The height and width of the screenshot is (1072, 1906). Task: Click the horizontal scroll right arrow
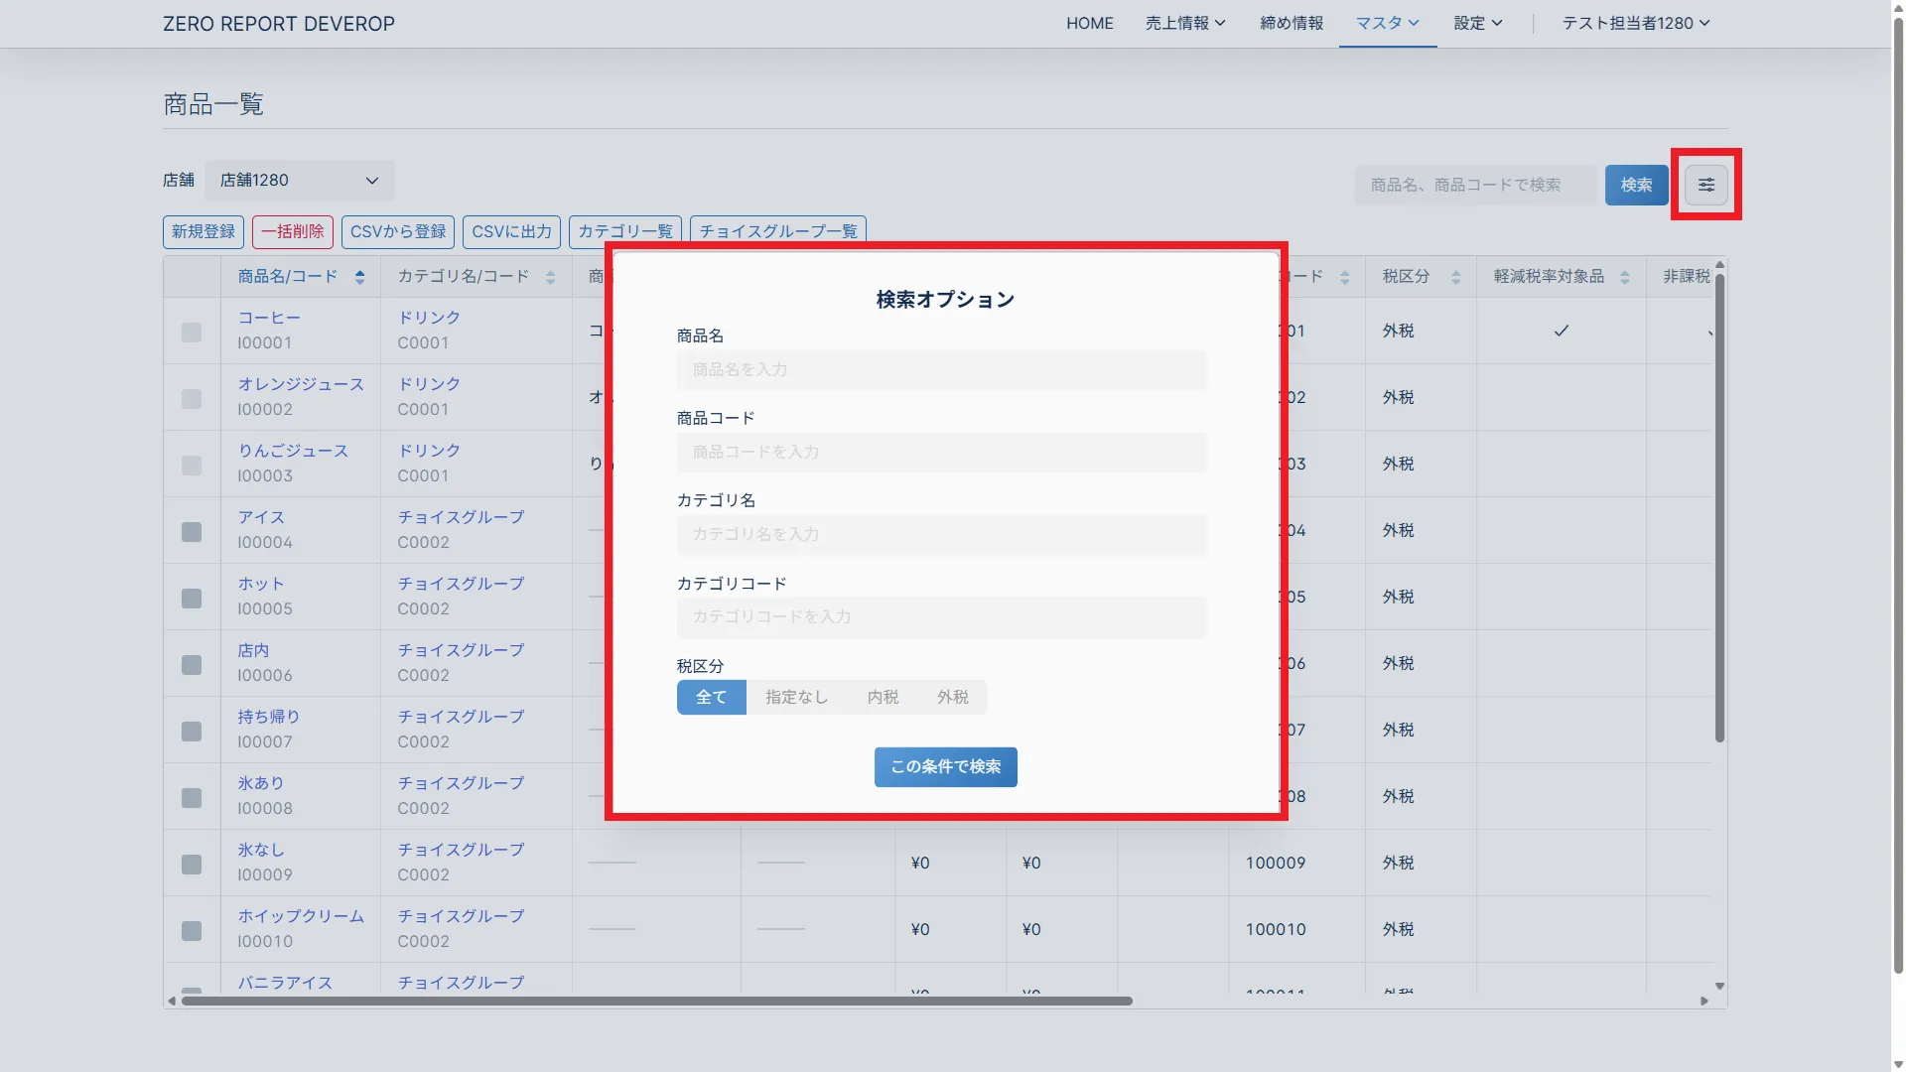point(1703,1001)
